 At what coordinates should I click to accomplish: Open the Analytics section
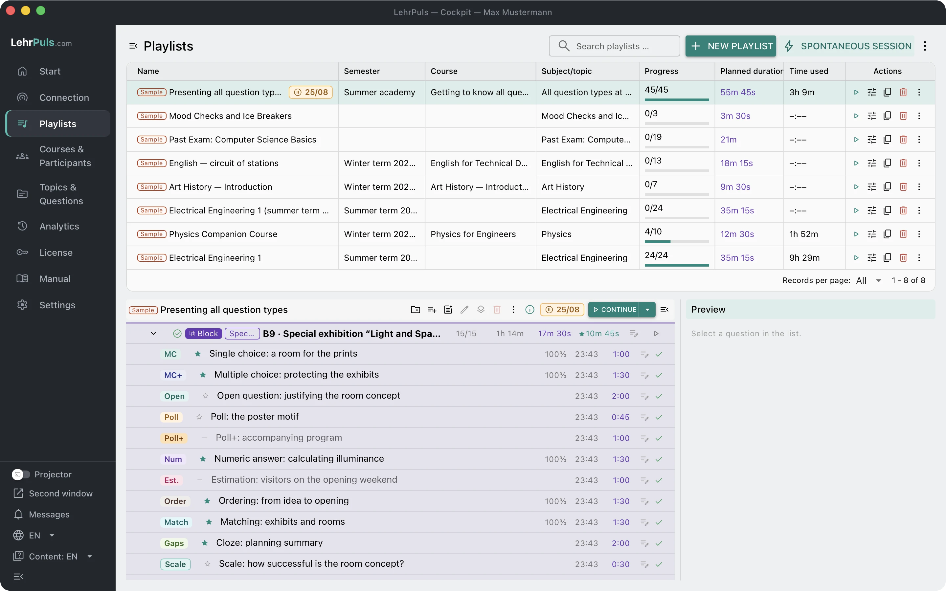tap(58, 226)
